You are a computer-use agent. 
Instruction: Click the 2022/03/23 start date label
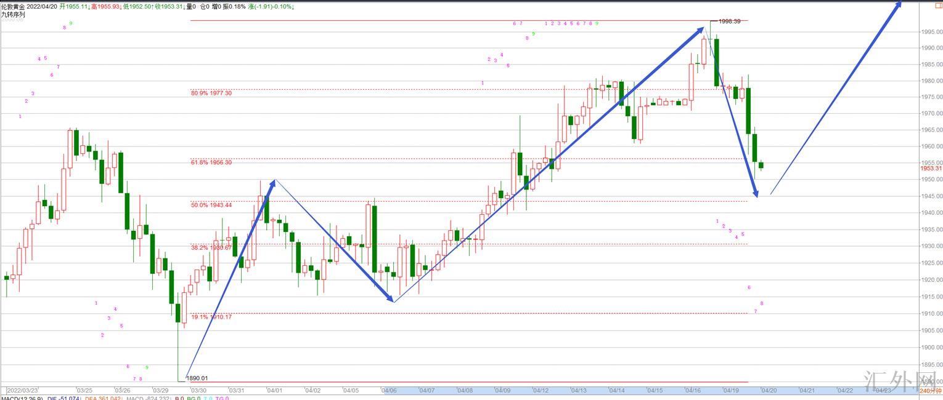click(22, 390)
